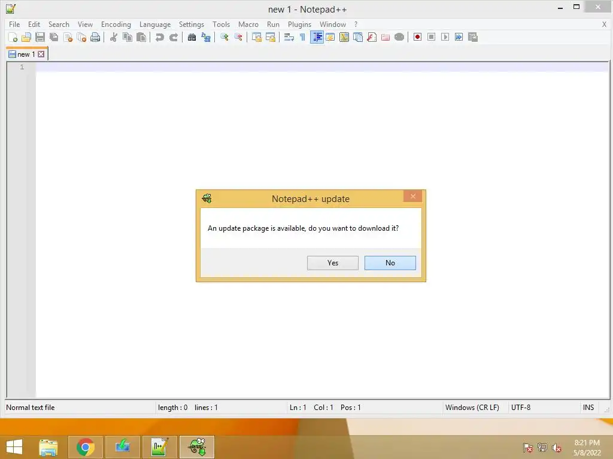Viewport: 613px width, 459px height.
Task: Select the 'new 1' document tab
Action: click(26, 54)
